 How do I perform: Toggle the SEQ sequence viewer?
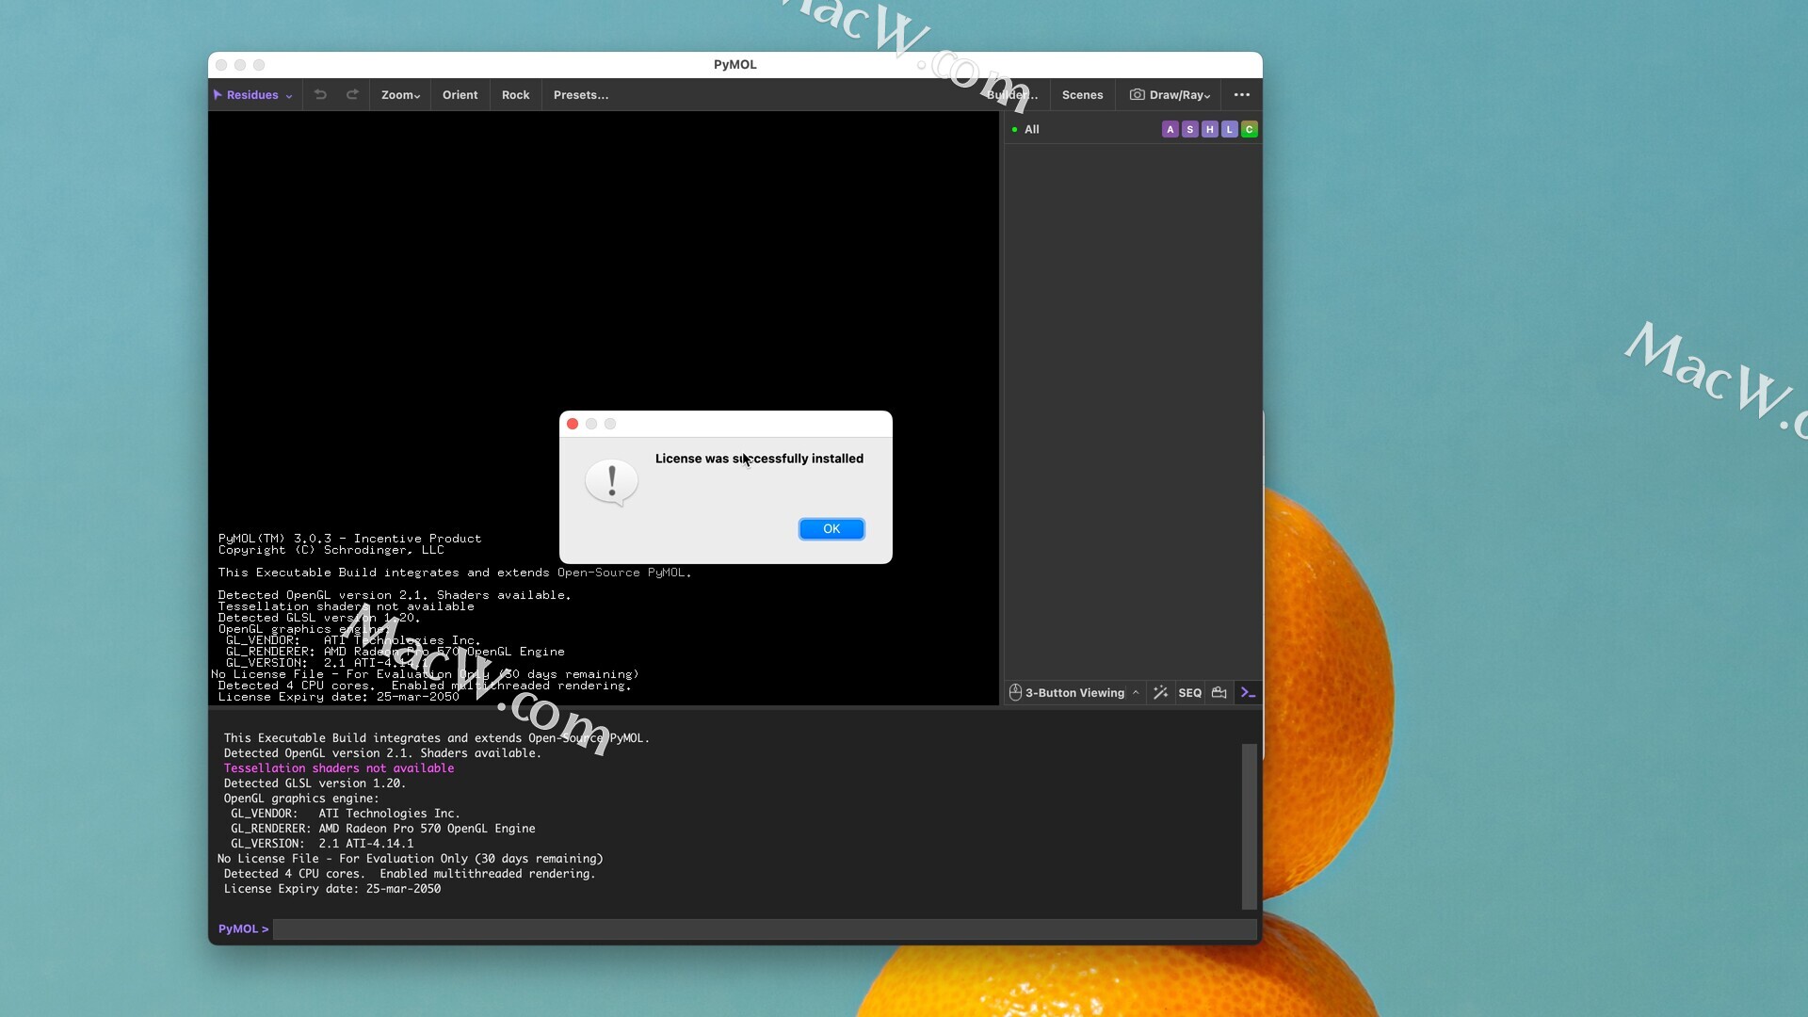pyautogui.click(x=1190, y=693)
